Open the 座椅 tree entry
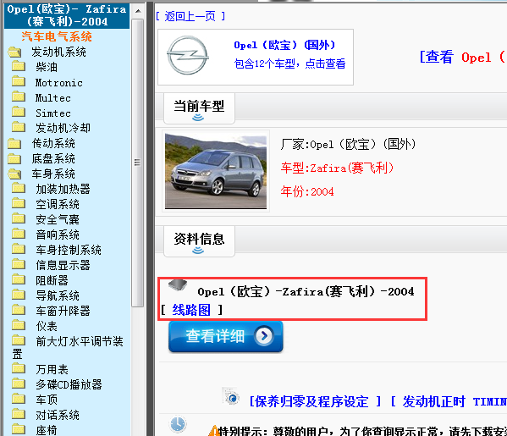Image resolution: width=507 pixels, height=436 pixels. (x=47, y=430)
